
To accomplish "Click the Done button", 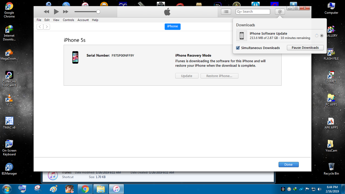I will [288, 165].
